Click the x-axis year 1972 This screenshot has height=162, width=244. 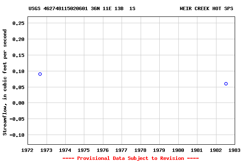[27, 150]
